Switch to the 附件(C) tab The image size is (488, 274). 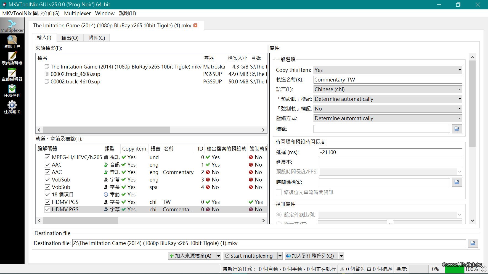[x=97, y=38]
